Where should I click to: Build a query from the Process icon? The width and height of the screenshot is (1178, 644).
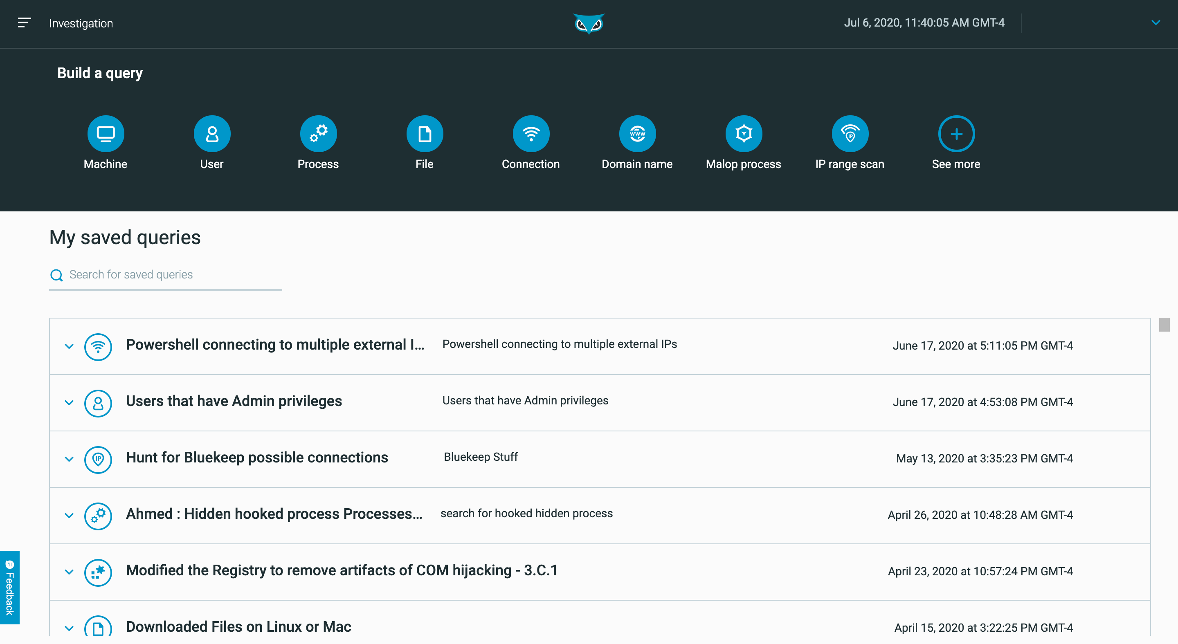[318, 133]
